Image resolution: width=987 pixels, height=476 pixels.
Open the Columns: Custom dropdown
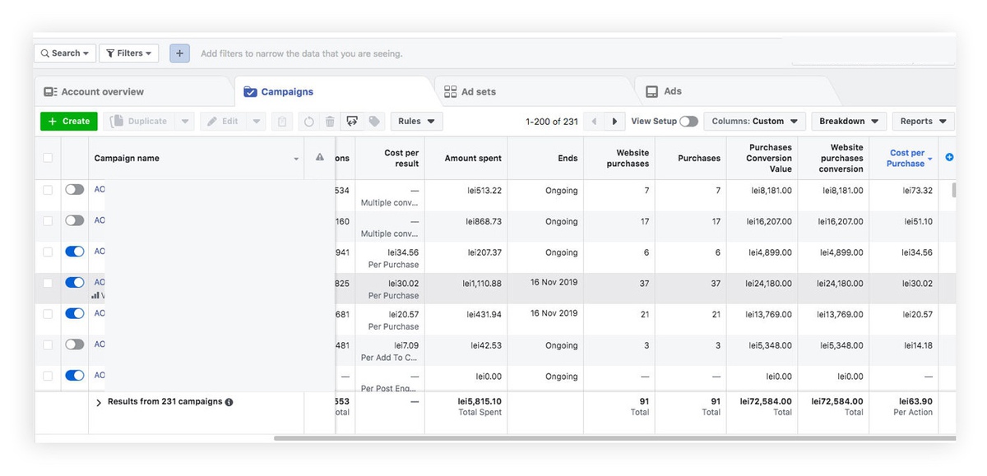point(754,122)
